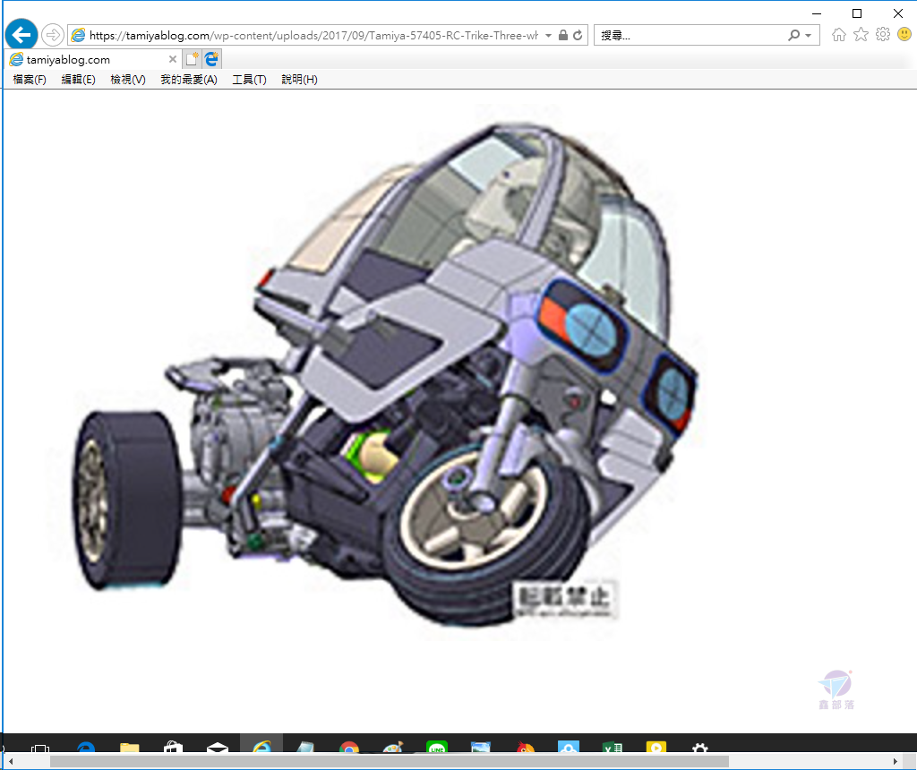Open Excel from the taskbar
917x770 pixels.
(613, 748)
